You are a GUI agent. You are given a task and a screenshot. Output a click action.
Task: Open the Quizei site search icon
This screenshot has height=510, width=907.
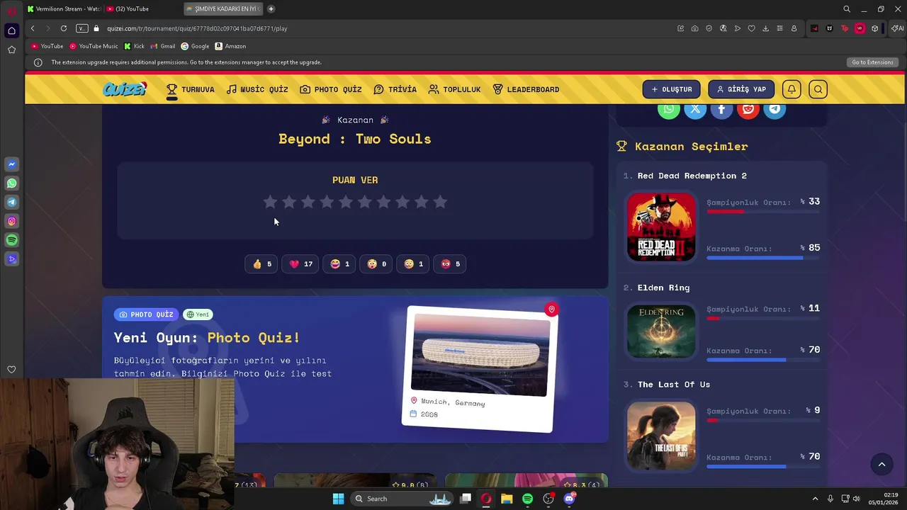[818, 89]
